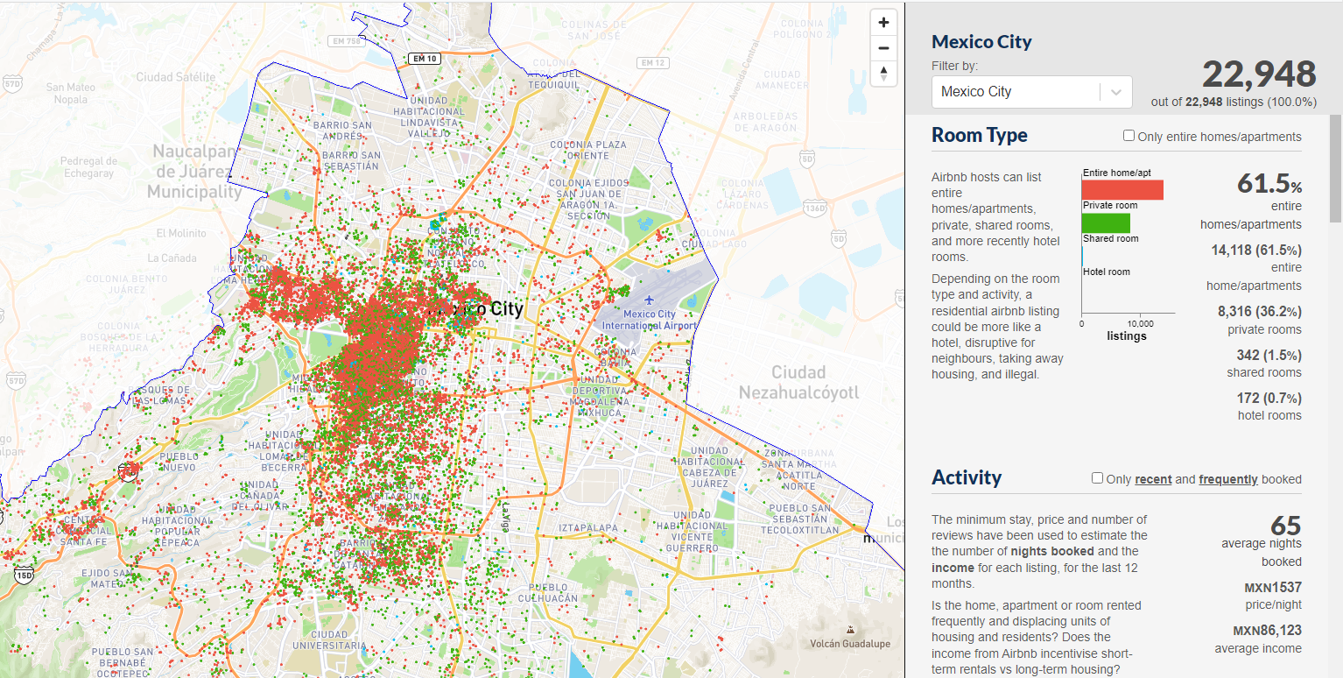Zoom out on the map
The image size is (1343, 678).
coord(883,48)
